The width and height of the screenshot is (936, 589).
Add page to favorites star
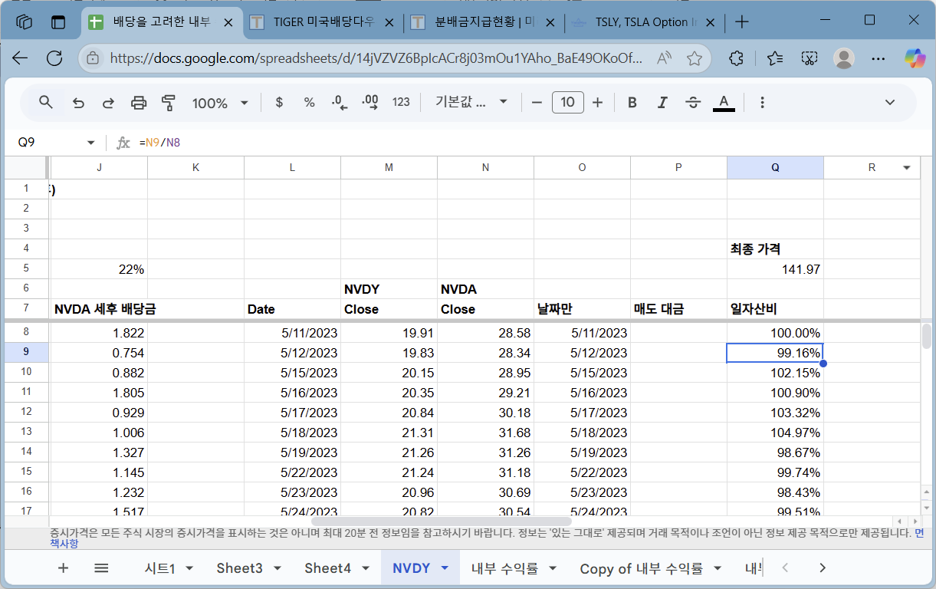pyautogui.click(x=695, y=58)
